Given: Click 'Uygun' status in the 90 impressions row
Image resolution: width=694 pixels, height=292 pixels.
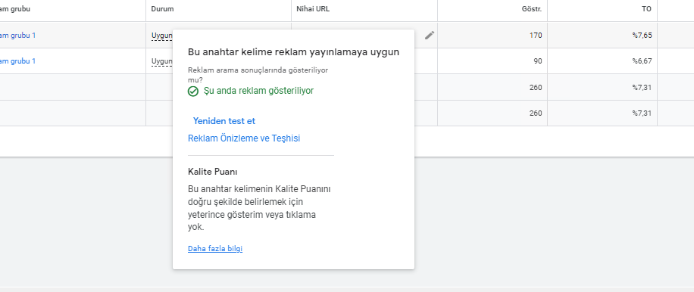Looking at the screenshot, I should click(161, 61).
